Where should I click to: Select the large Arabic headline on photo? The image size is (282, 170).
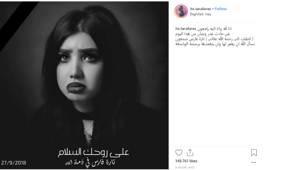point(93,153)
